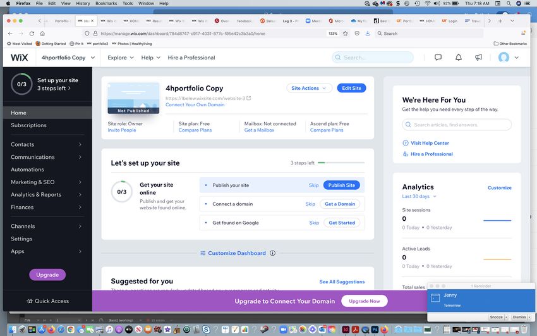This screenshot has width=537, height=336.
Task: Open Subscriptions in the sidebar
Action: click(28, 125)
